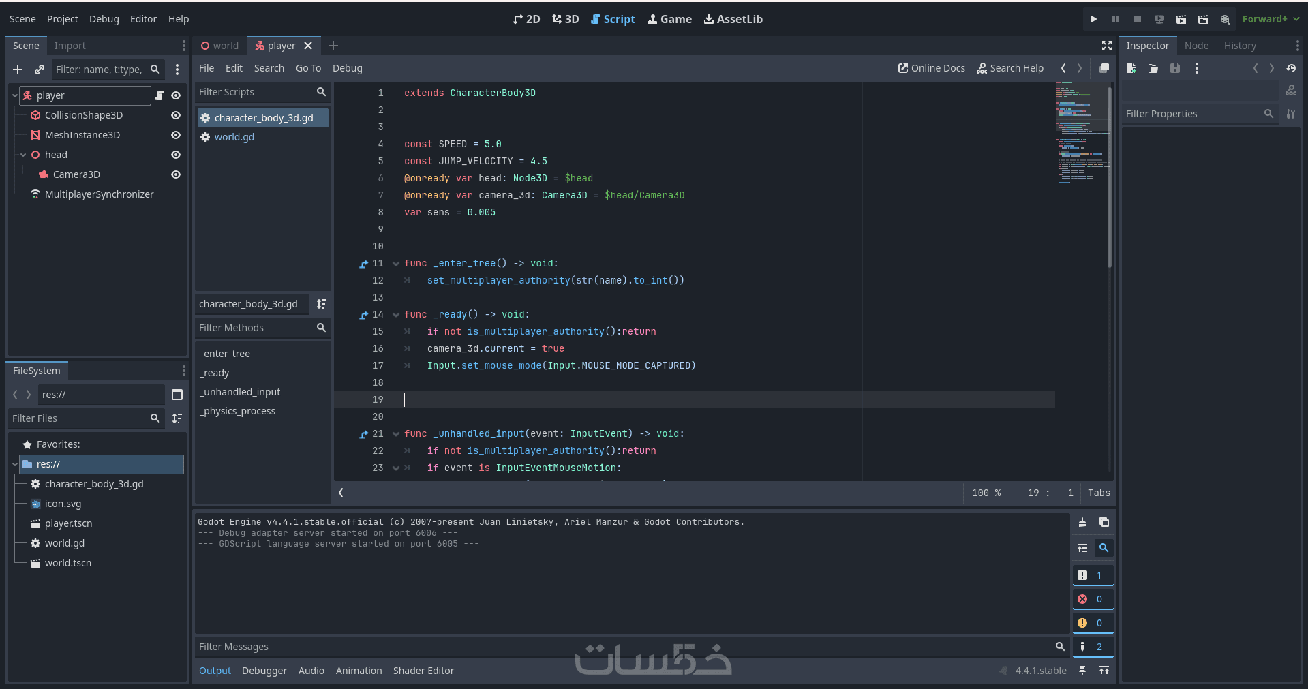
Task: Run the current scene clapper icon
Action: [x=1181, y=19]
